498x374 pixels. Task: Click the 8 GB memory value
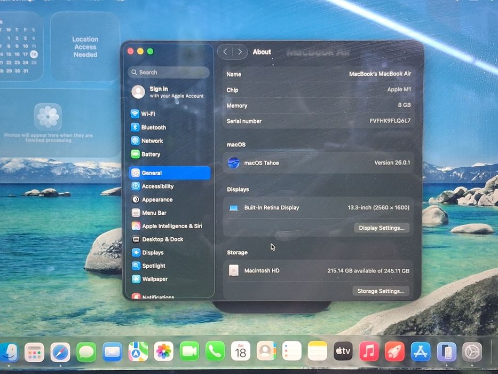pos(404,105)
